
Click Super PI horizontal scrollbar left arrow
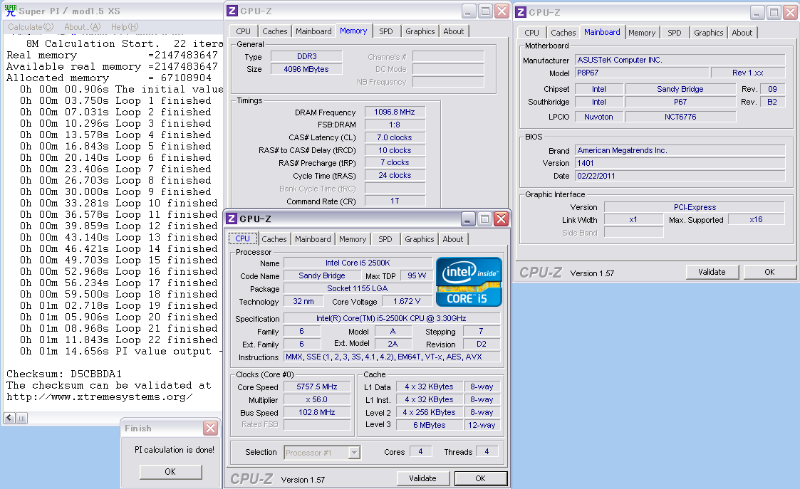click(x=10, y=418)
